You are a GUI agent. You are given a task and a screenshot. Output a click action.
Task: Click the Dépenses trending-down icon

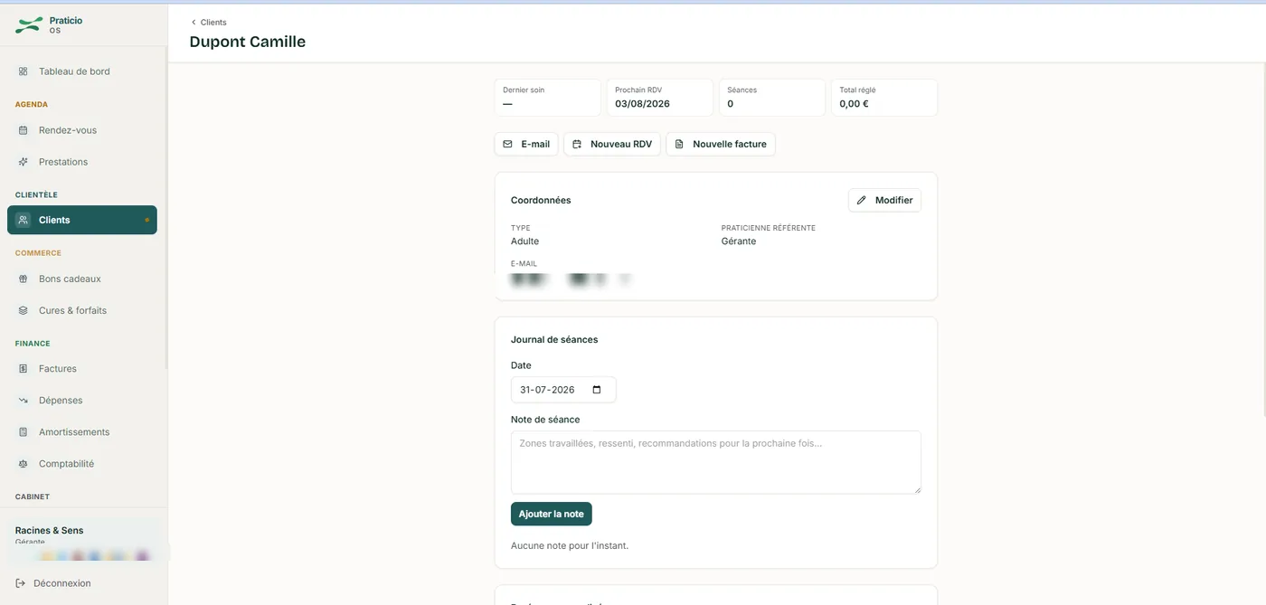point(24,401)
